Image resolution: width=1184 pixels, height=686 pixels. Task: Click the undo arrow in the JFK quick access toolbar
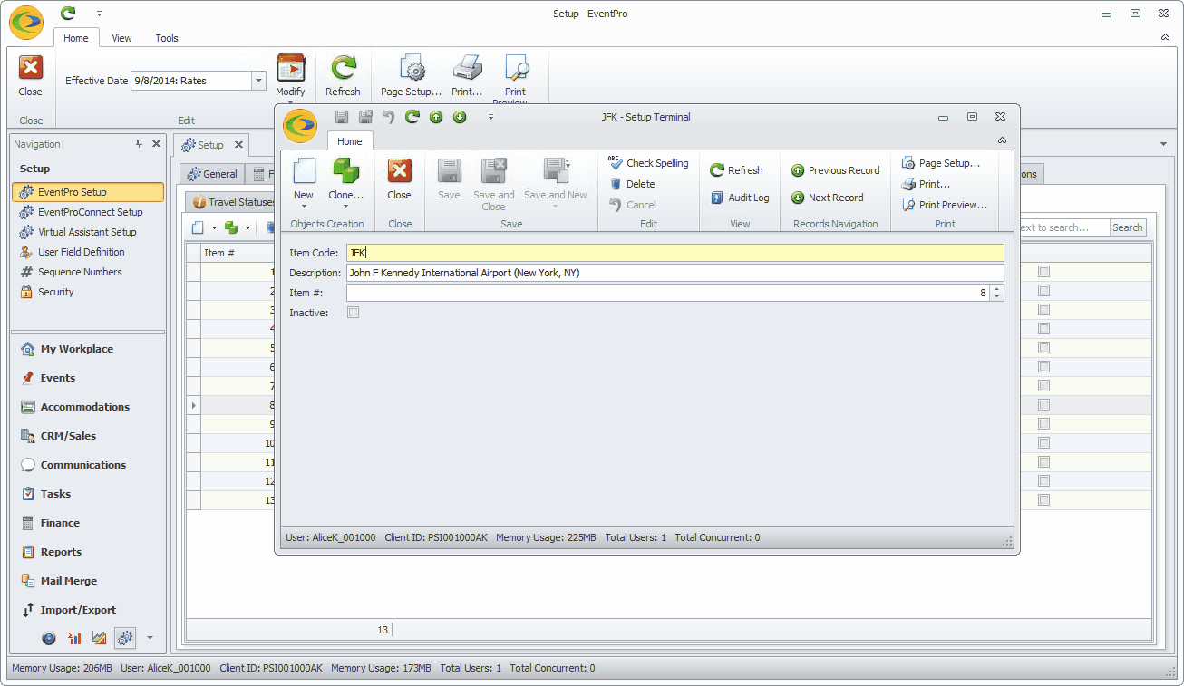tap(389, 117)
